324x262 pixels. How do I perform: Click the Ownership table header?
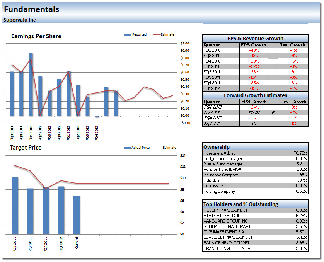[255, 147]
